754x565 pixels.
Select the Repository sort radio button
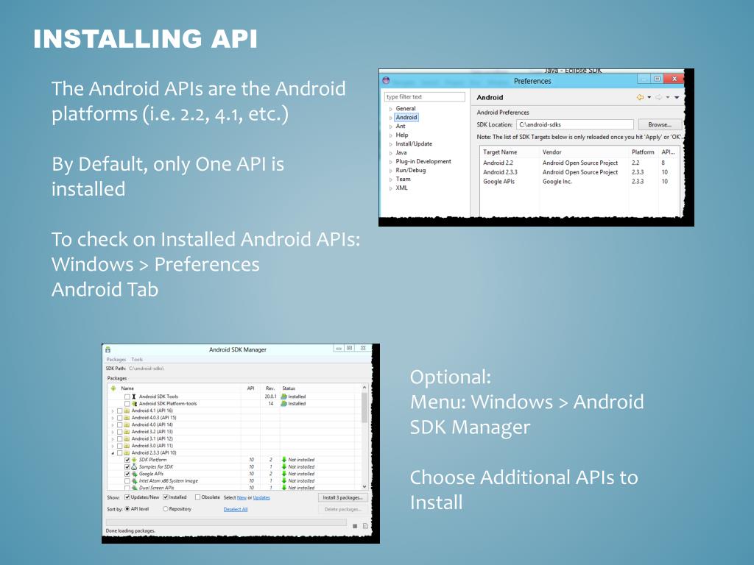coord(166,509)
